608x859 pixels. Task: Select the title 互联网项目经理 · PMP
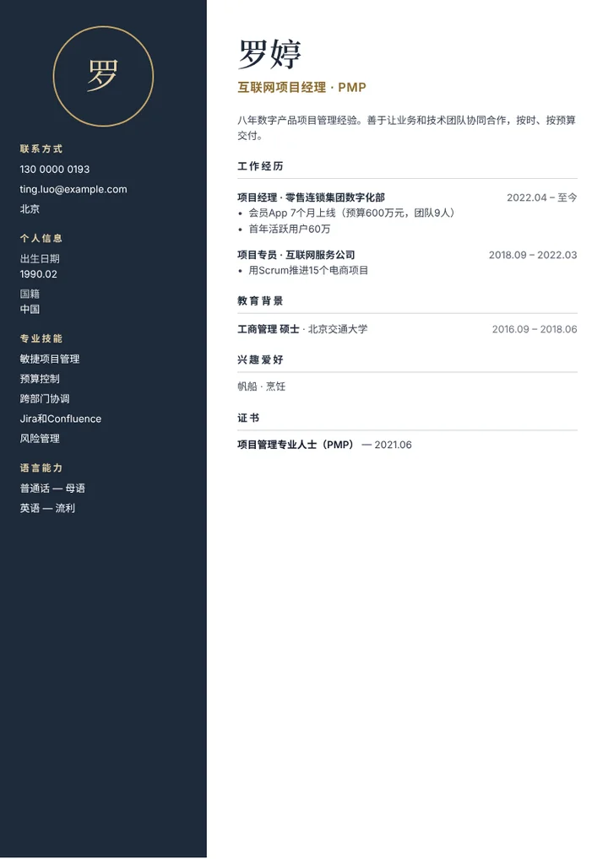click(x=301, y=87)
